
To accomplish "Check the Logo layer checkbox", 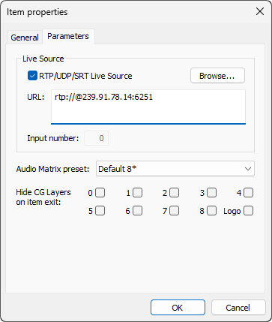I will (249, 211).
